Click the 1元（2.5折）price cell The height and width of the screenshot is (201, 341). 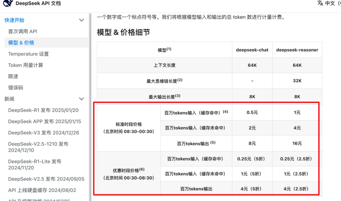point(297,174)
